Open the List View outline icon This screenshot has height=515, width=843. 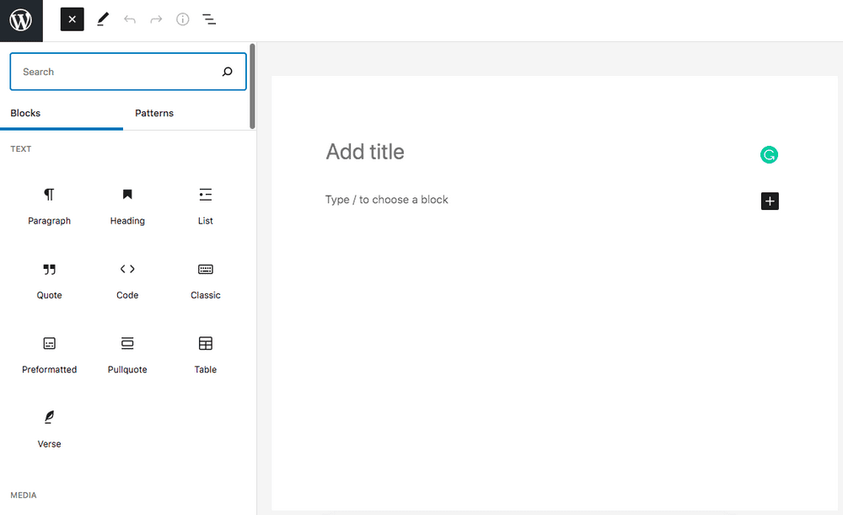pos(209,20)
